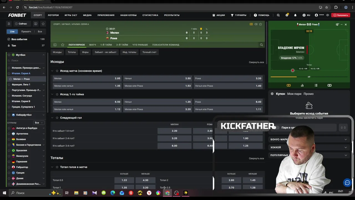This screenshot has width=355, height=200.
Task: Switch to МАТЧ tab
Action: pyautogui.click(x=93, y=45)
